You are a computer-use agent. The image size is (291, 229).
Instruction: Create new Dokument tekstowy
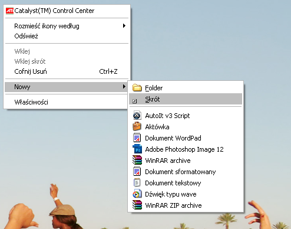coord(186,183)
